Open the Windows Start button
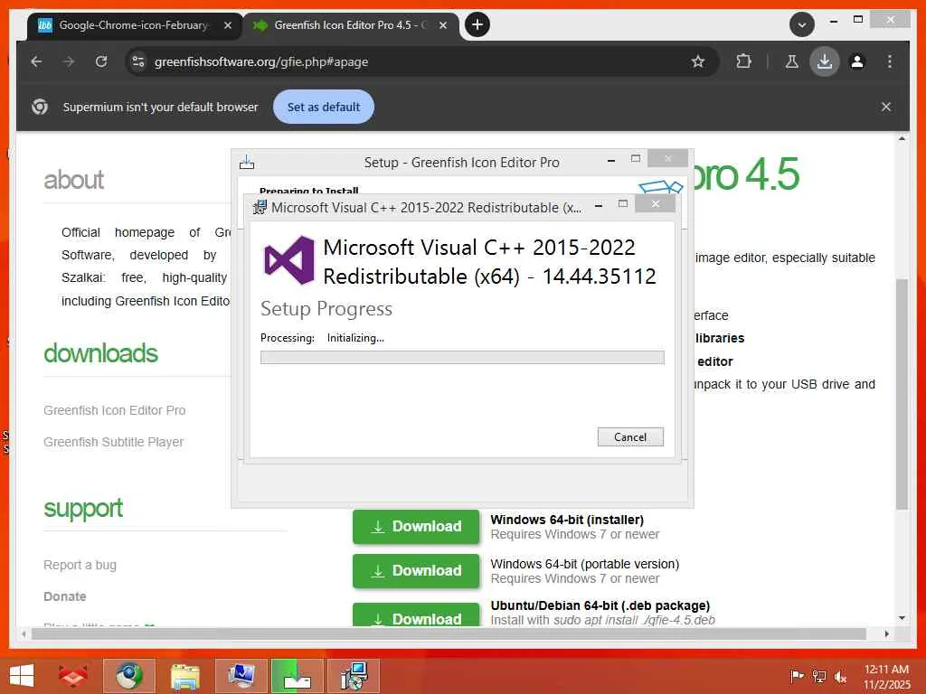The width and height of the screenshot is (926, 694). [x=22, y=676]
